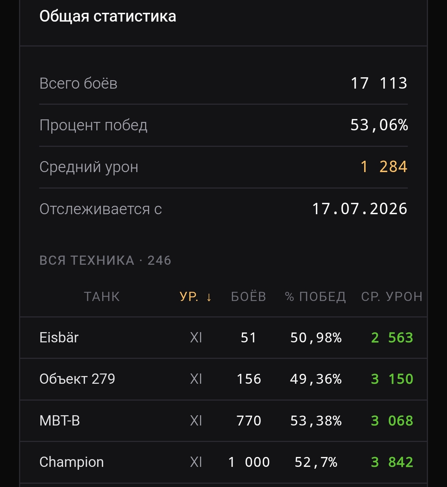
Task: Sort by ТАНК name header
Action: pos(102,297)
